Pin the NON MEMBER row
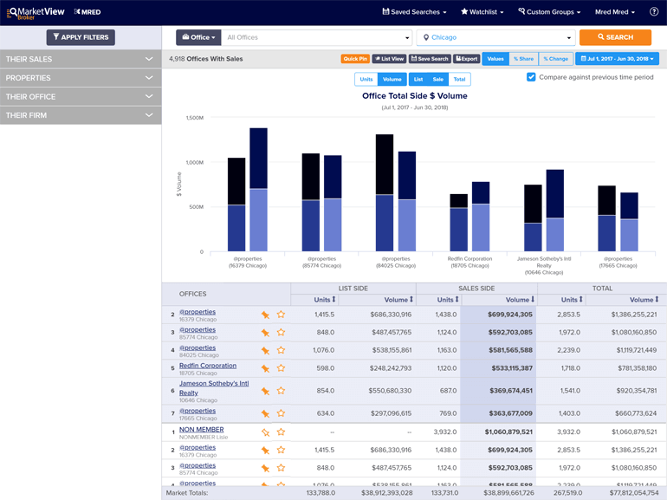Screen dimensions: 667x500 pos(265,432)
